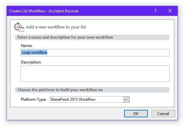The width and height of the screenshot is (186, 128).
Task: Click the 'Description:' label
Action: [x=31, y=62]
